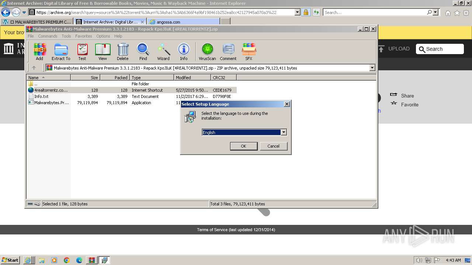
Task: Sort by the Packed column header
Action: 115,78
